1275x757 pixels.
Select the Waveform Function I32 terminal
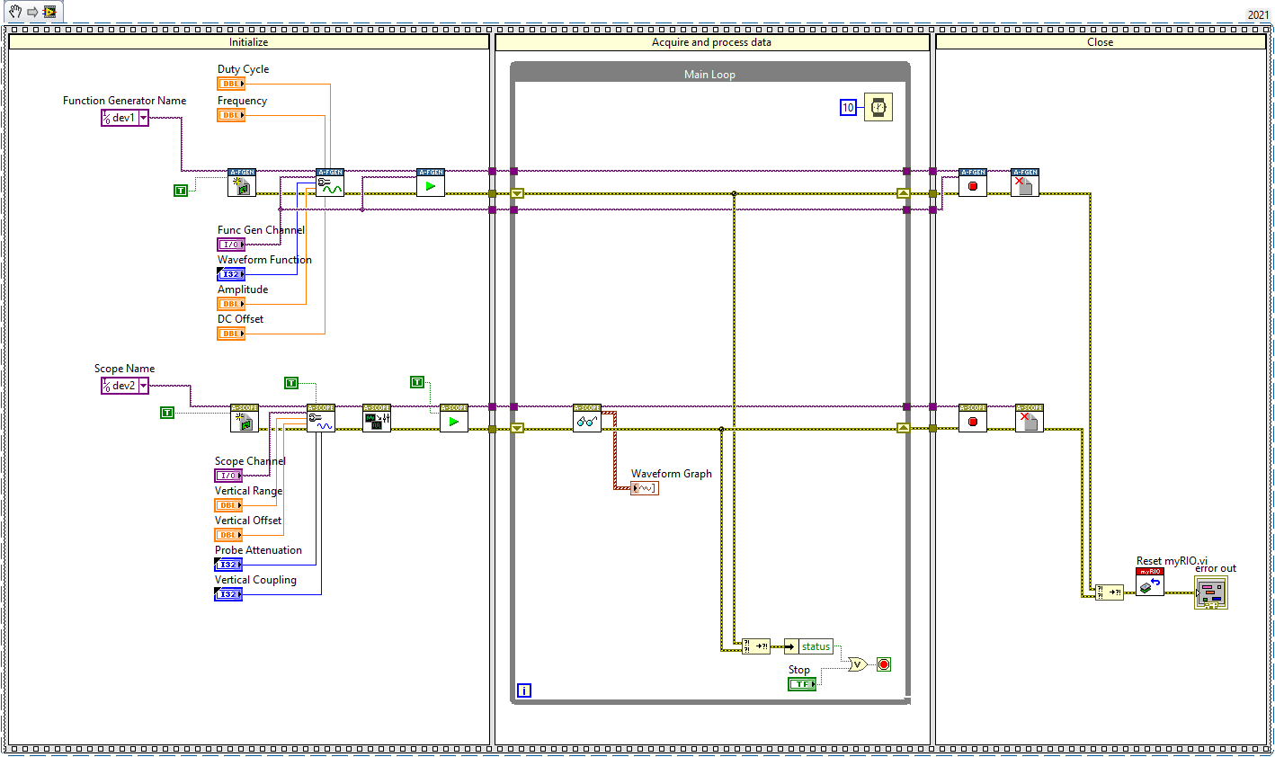coord(231,274)
